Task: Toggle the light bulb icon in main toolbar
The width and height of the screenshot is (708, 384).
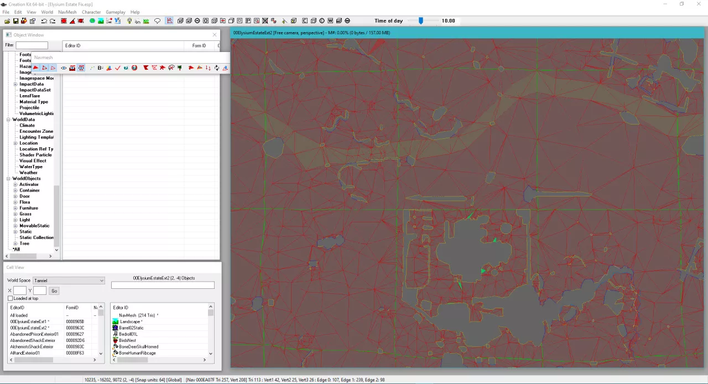Action: pyautogui.click(x=129, y=21)
